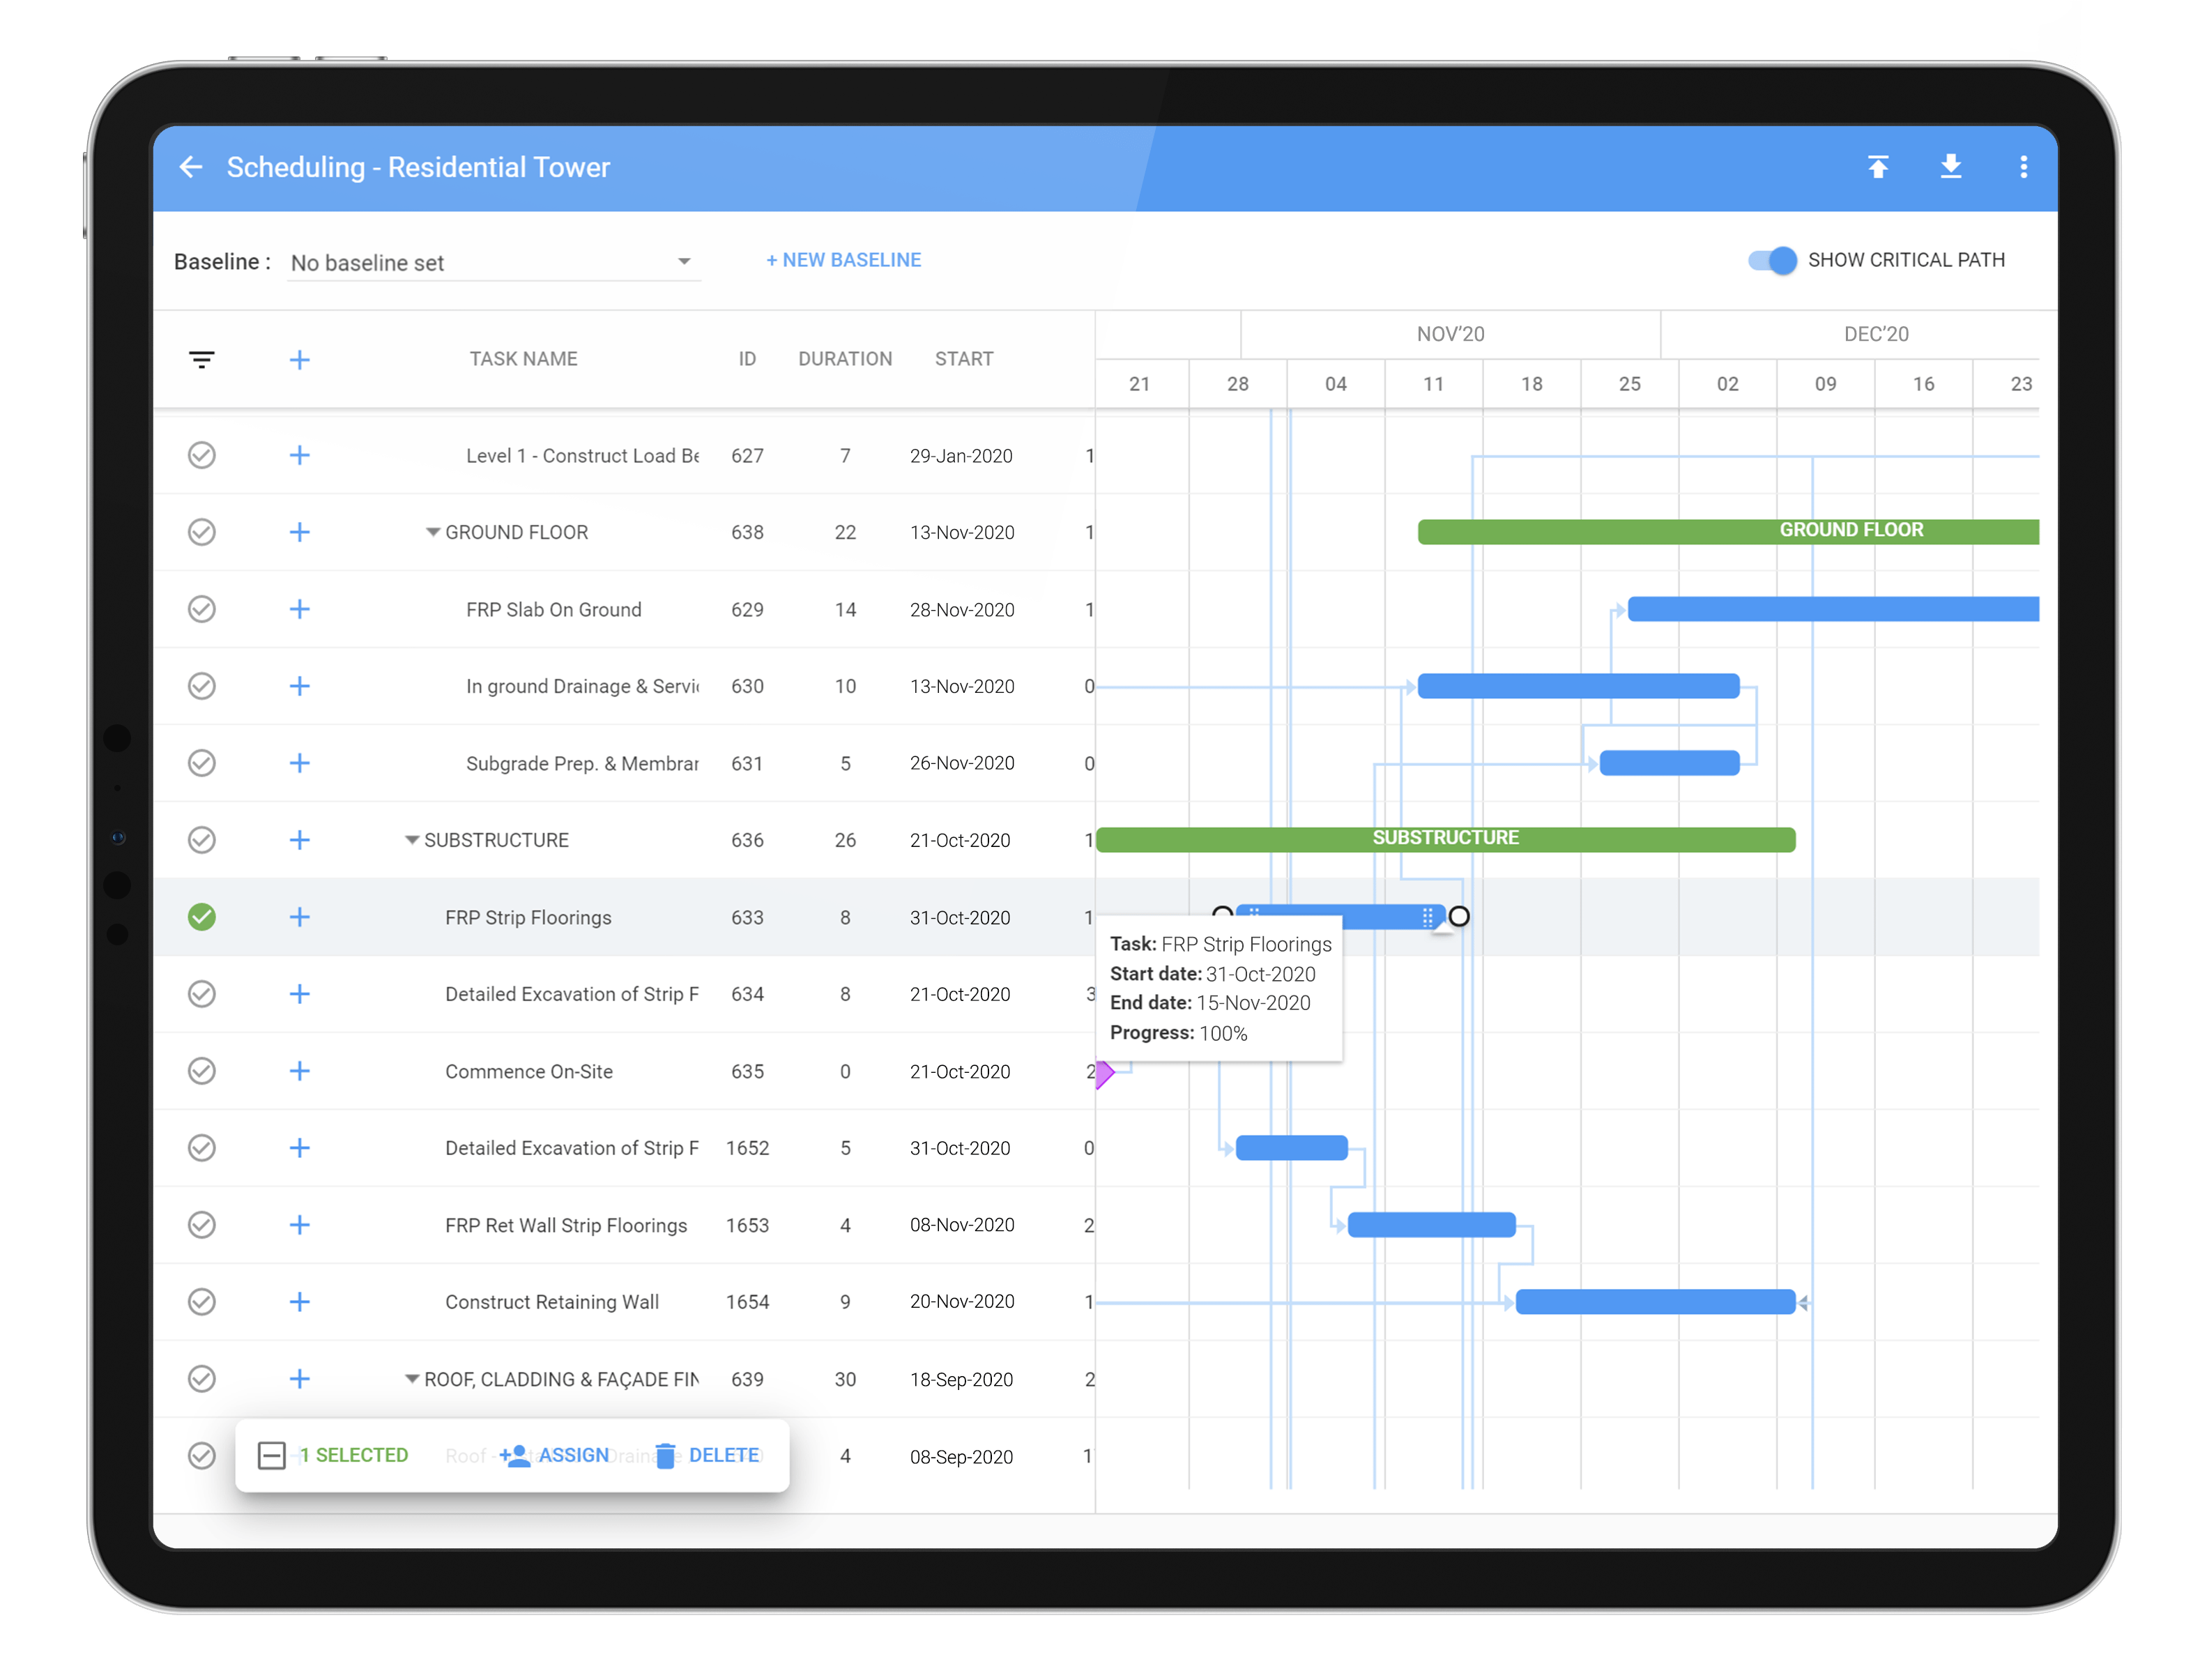Select the Subgrade Prep. row checkmark
Image resolution: width=2200 pixels, height=1680 pixels.
coord(202,764)
